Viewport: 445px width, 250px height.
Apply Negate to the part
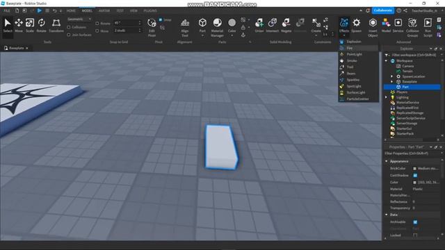[x=286, y=26]
